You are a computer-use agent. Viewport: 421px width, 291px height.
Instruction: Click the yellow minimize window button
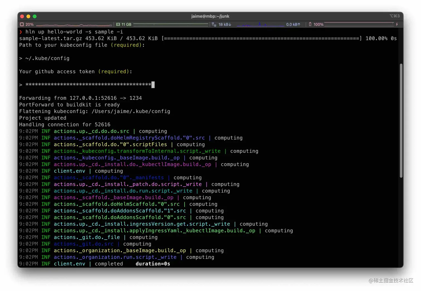[x=28, y=16]
